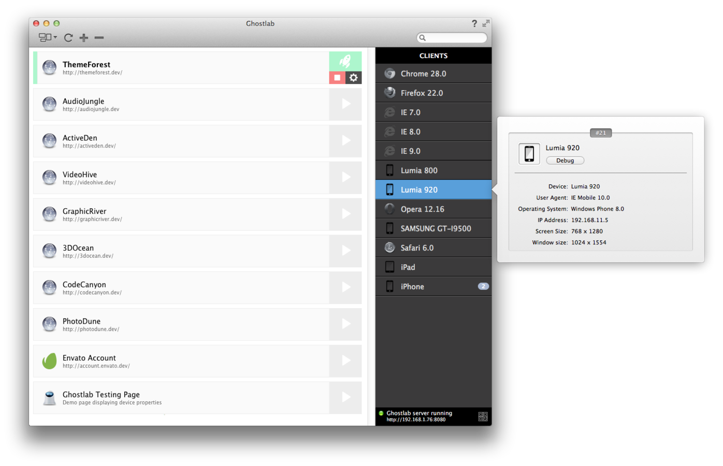Start the CodeCanyon site with play button

[345, 287]
